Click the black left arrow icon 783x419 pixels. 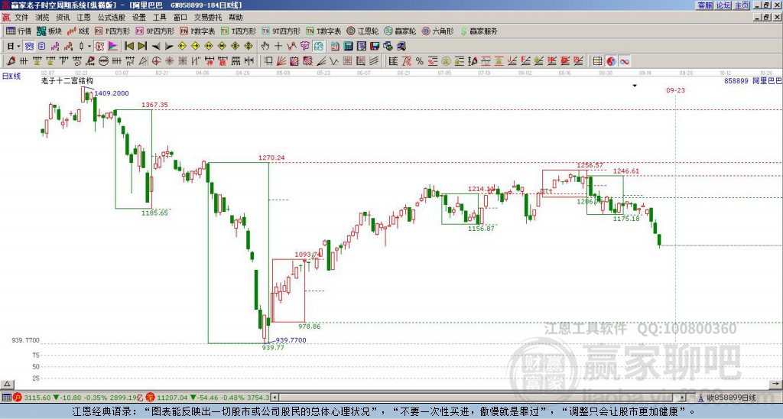(156, 47)
